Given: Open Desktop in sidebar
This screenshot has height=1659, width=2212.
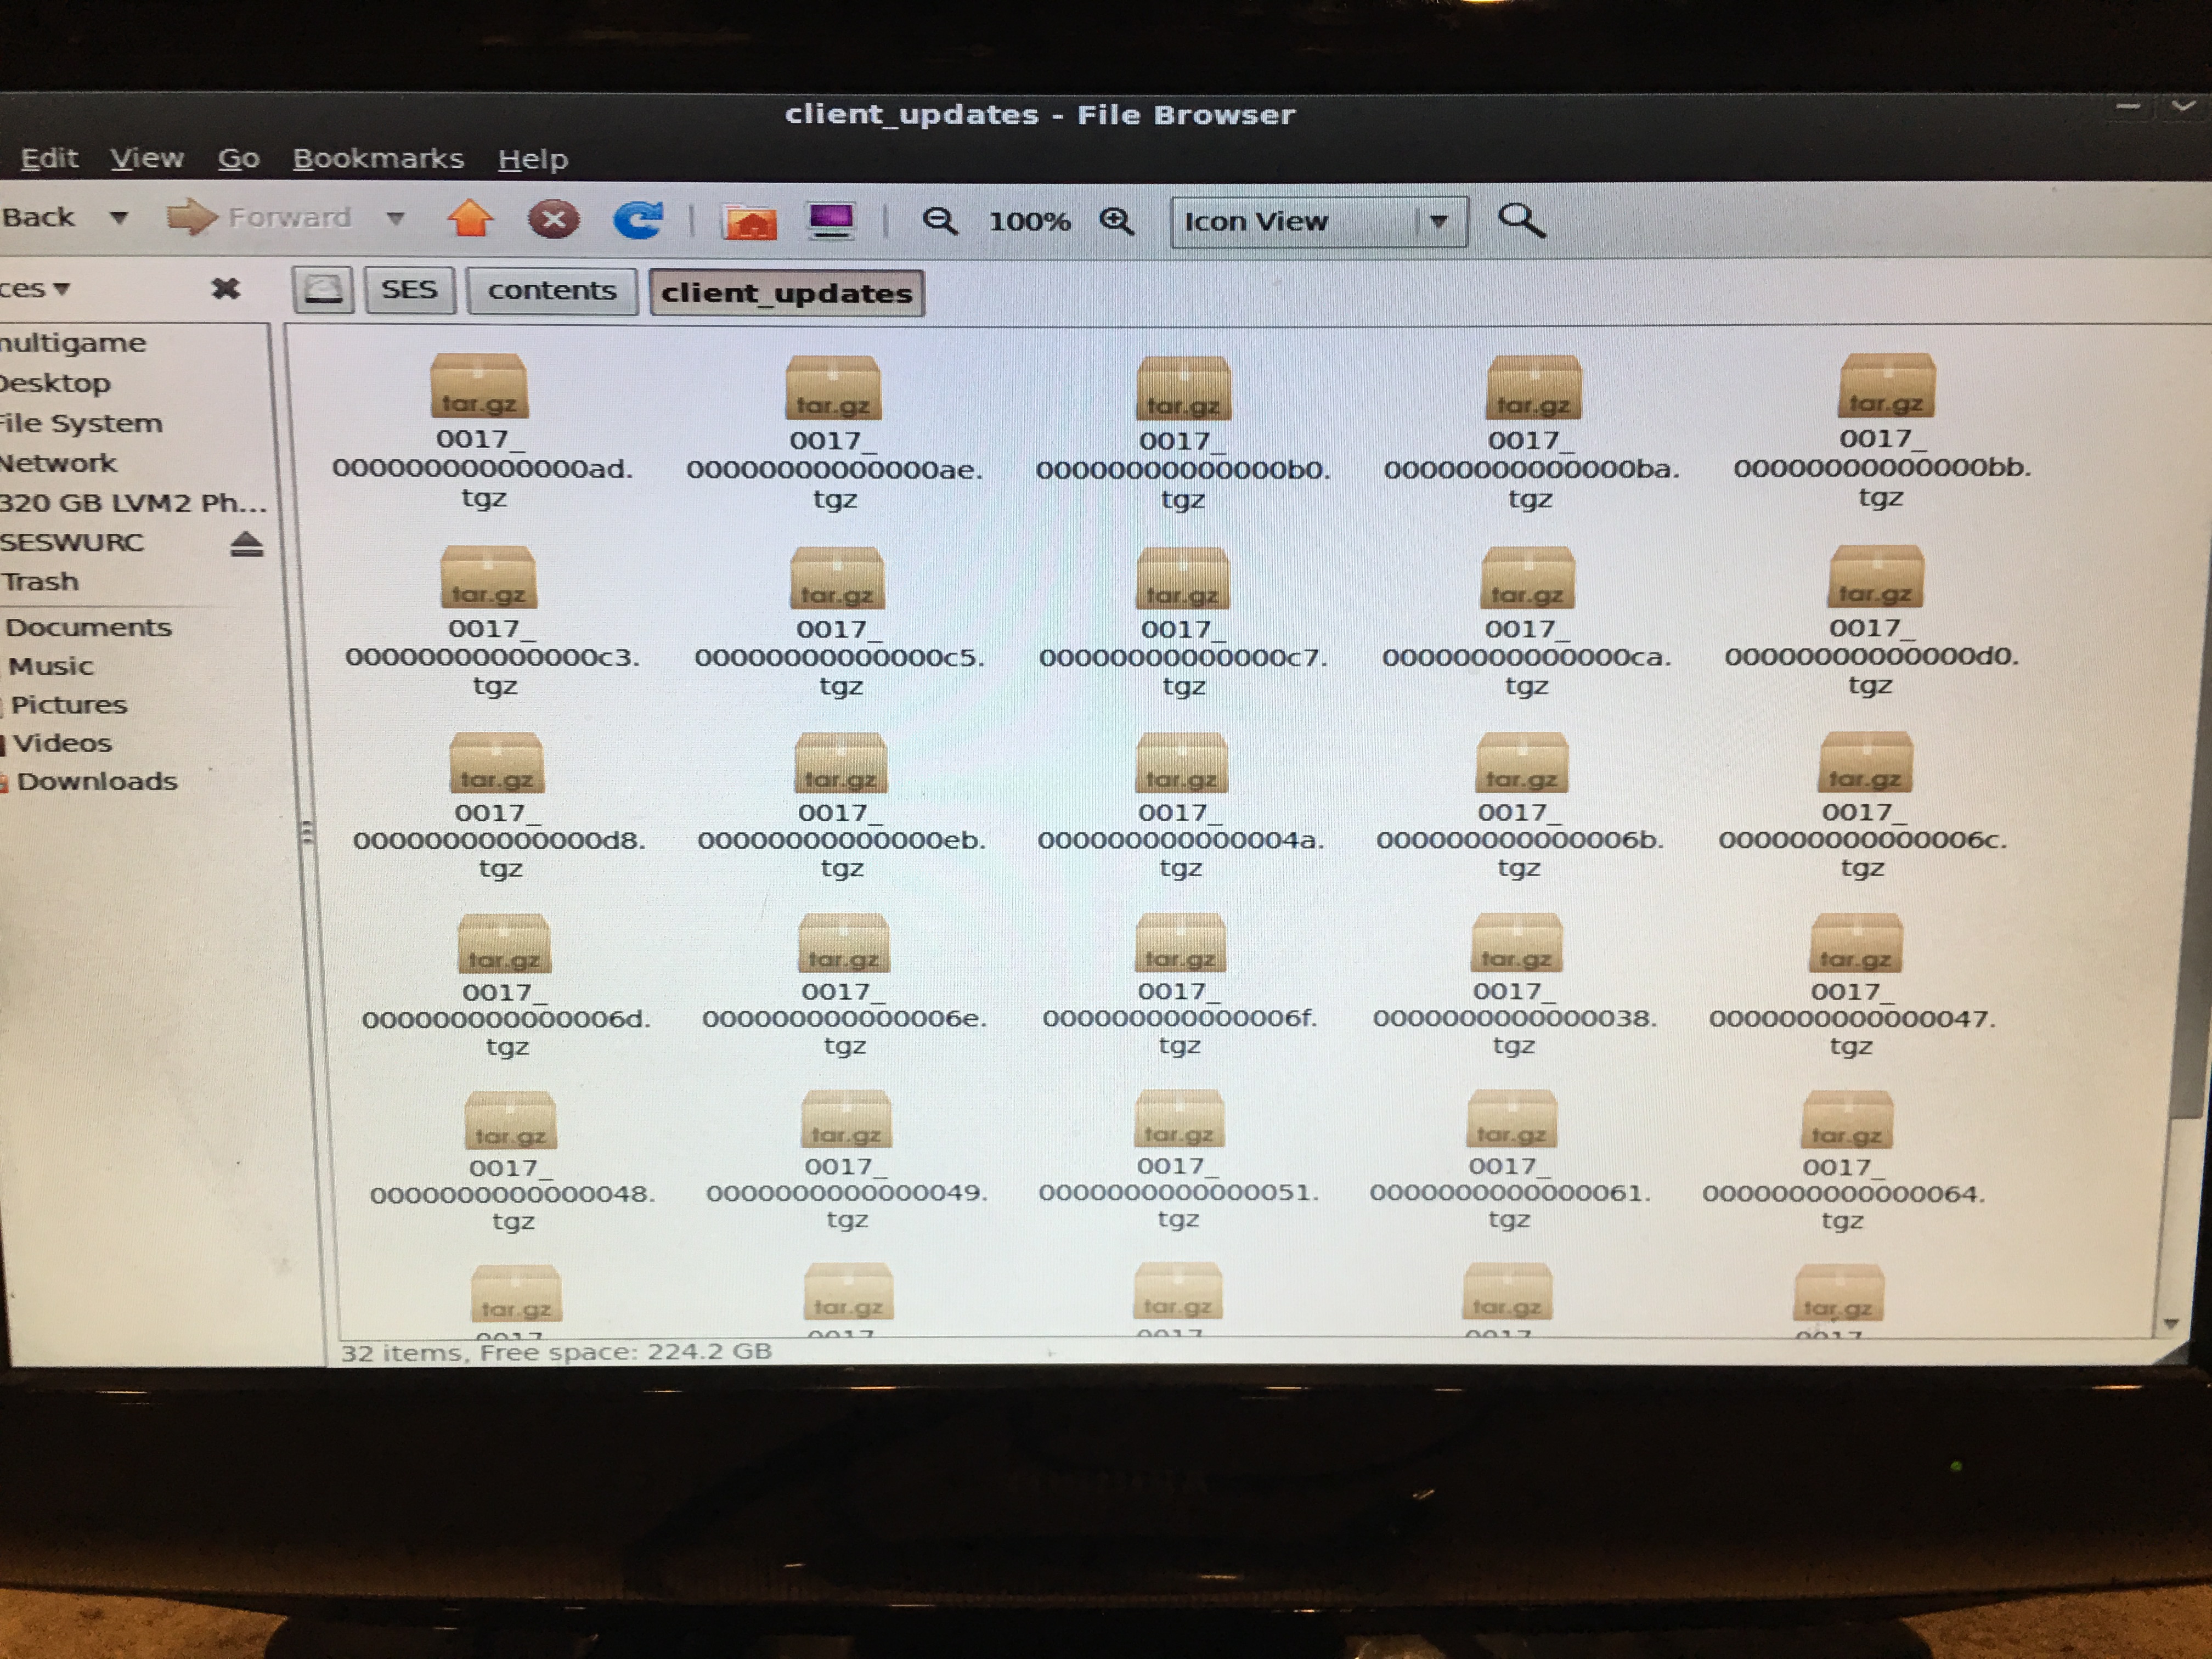Looking at the screenshot, I should (55, 383).
